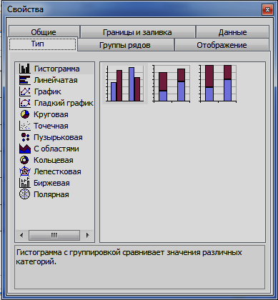
Task: Select the Гистограмма chart type icon
Action: [x=25, y=69]
